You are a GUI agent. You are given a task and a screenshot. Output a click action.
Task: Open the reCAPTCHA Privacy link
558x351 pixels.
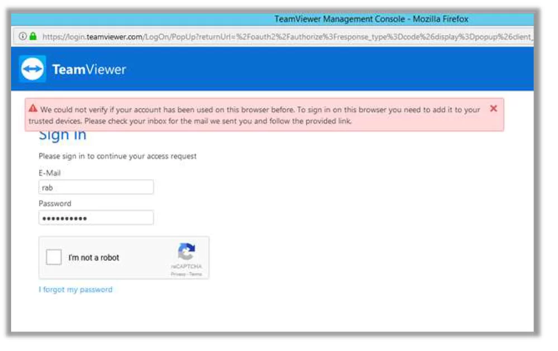(x=177, y=273)
